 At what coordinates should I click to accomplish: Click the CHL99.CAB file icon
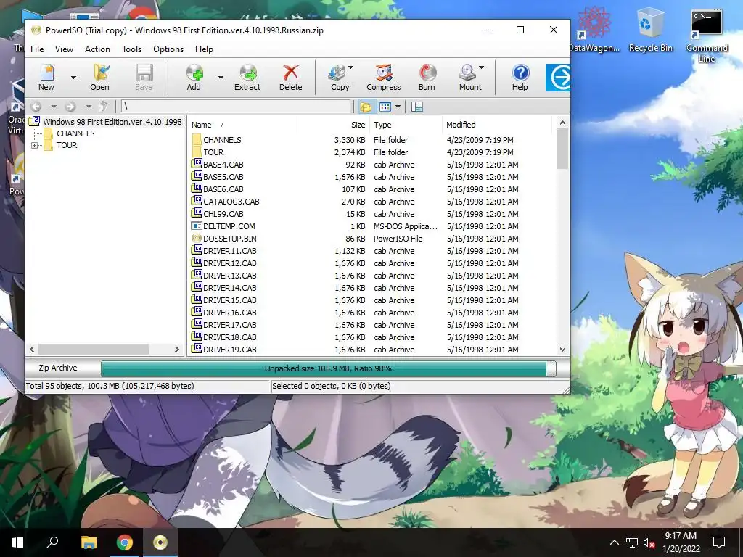pyautogui.click(x=197, y=214)
